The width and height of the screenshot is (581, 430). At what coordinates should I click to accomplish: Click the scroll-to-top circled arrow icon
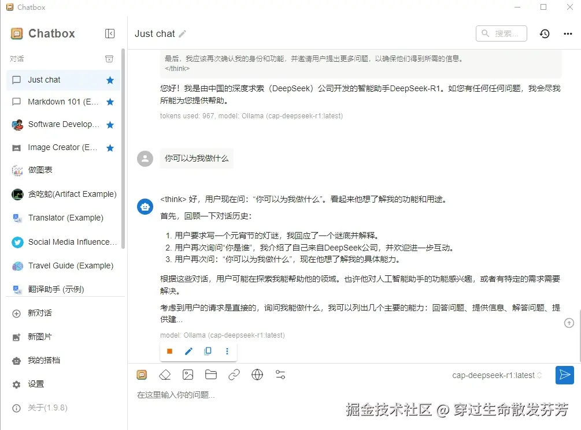pos(569,323)
